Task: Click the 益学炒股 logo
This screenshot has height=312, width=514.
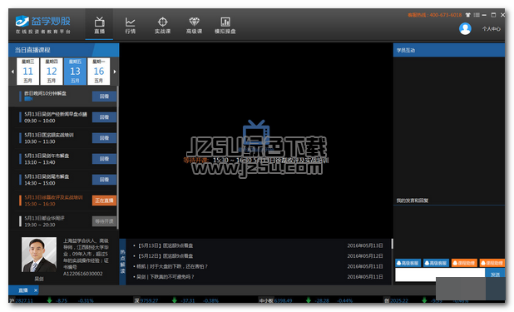Action: (x=42, y=25)
